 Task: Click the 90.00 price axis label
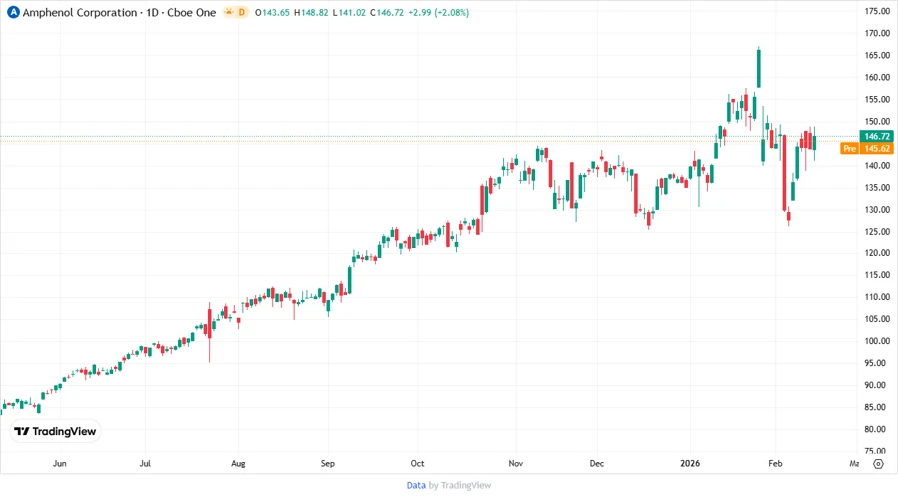point(877,385)
